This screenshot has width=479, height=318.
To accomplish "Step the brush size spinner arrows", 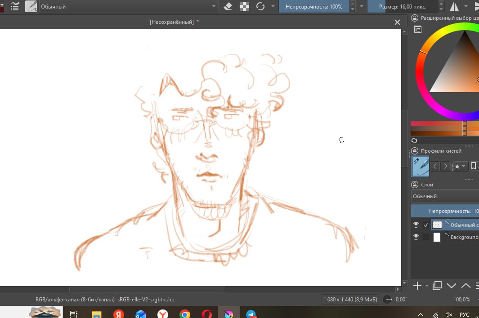I will 441,6.
